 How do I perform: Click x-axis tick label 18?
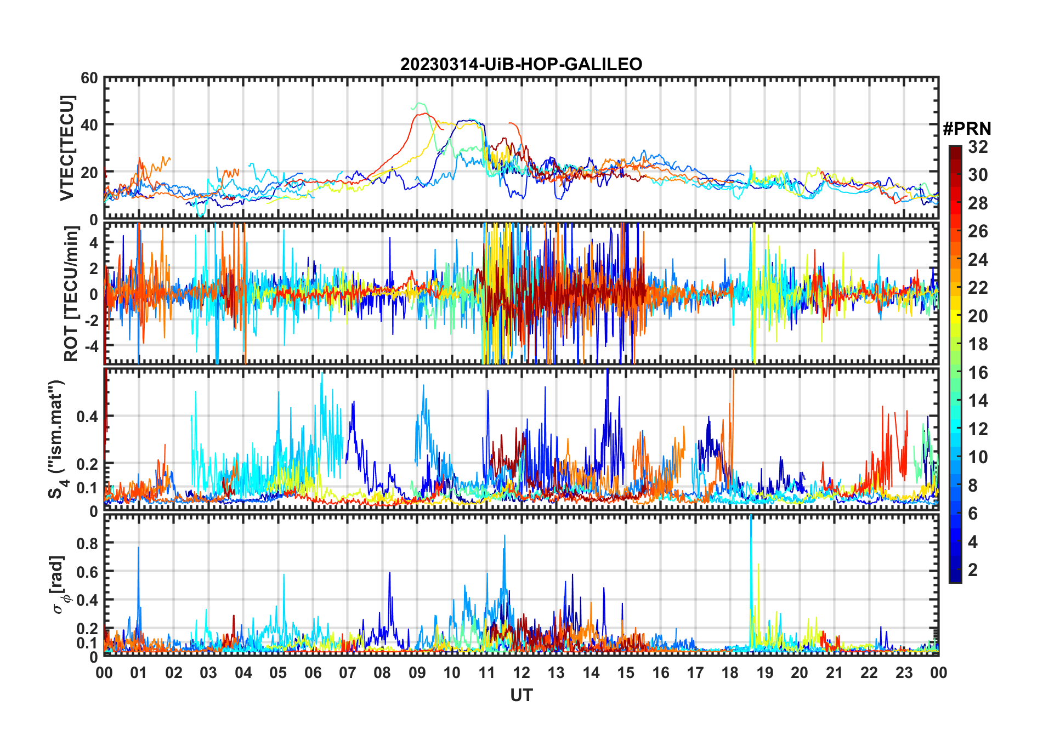point(730,673)
